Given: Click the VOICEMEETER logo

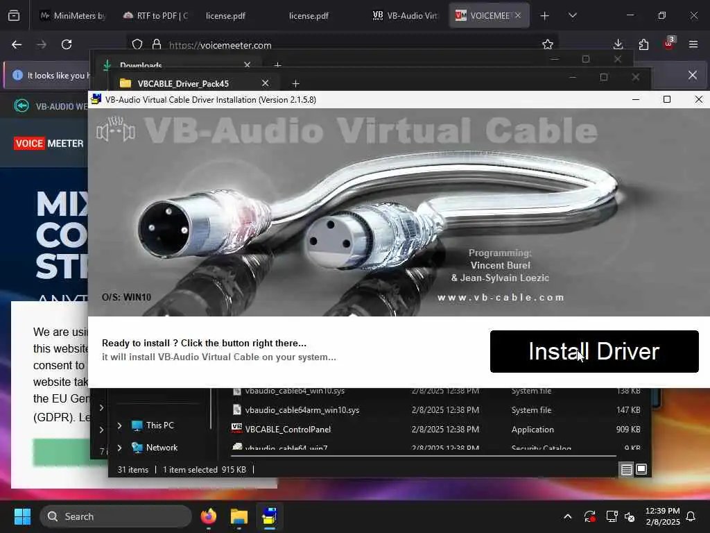Looking at the screenshot, I should point(49,144).
